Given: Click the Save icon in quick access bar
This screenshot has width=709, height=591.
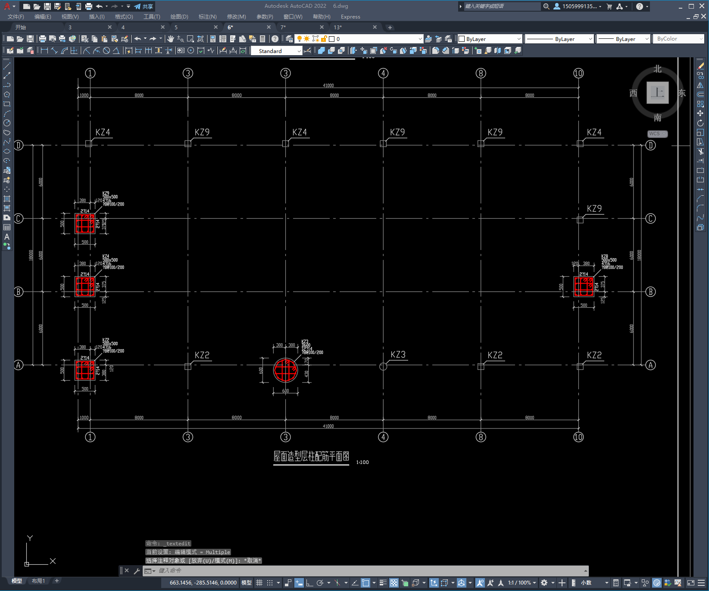Looking at the screenshot, I should click(47, 6).
